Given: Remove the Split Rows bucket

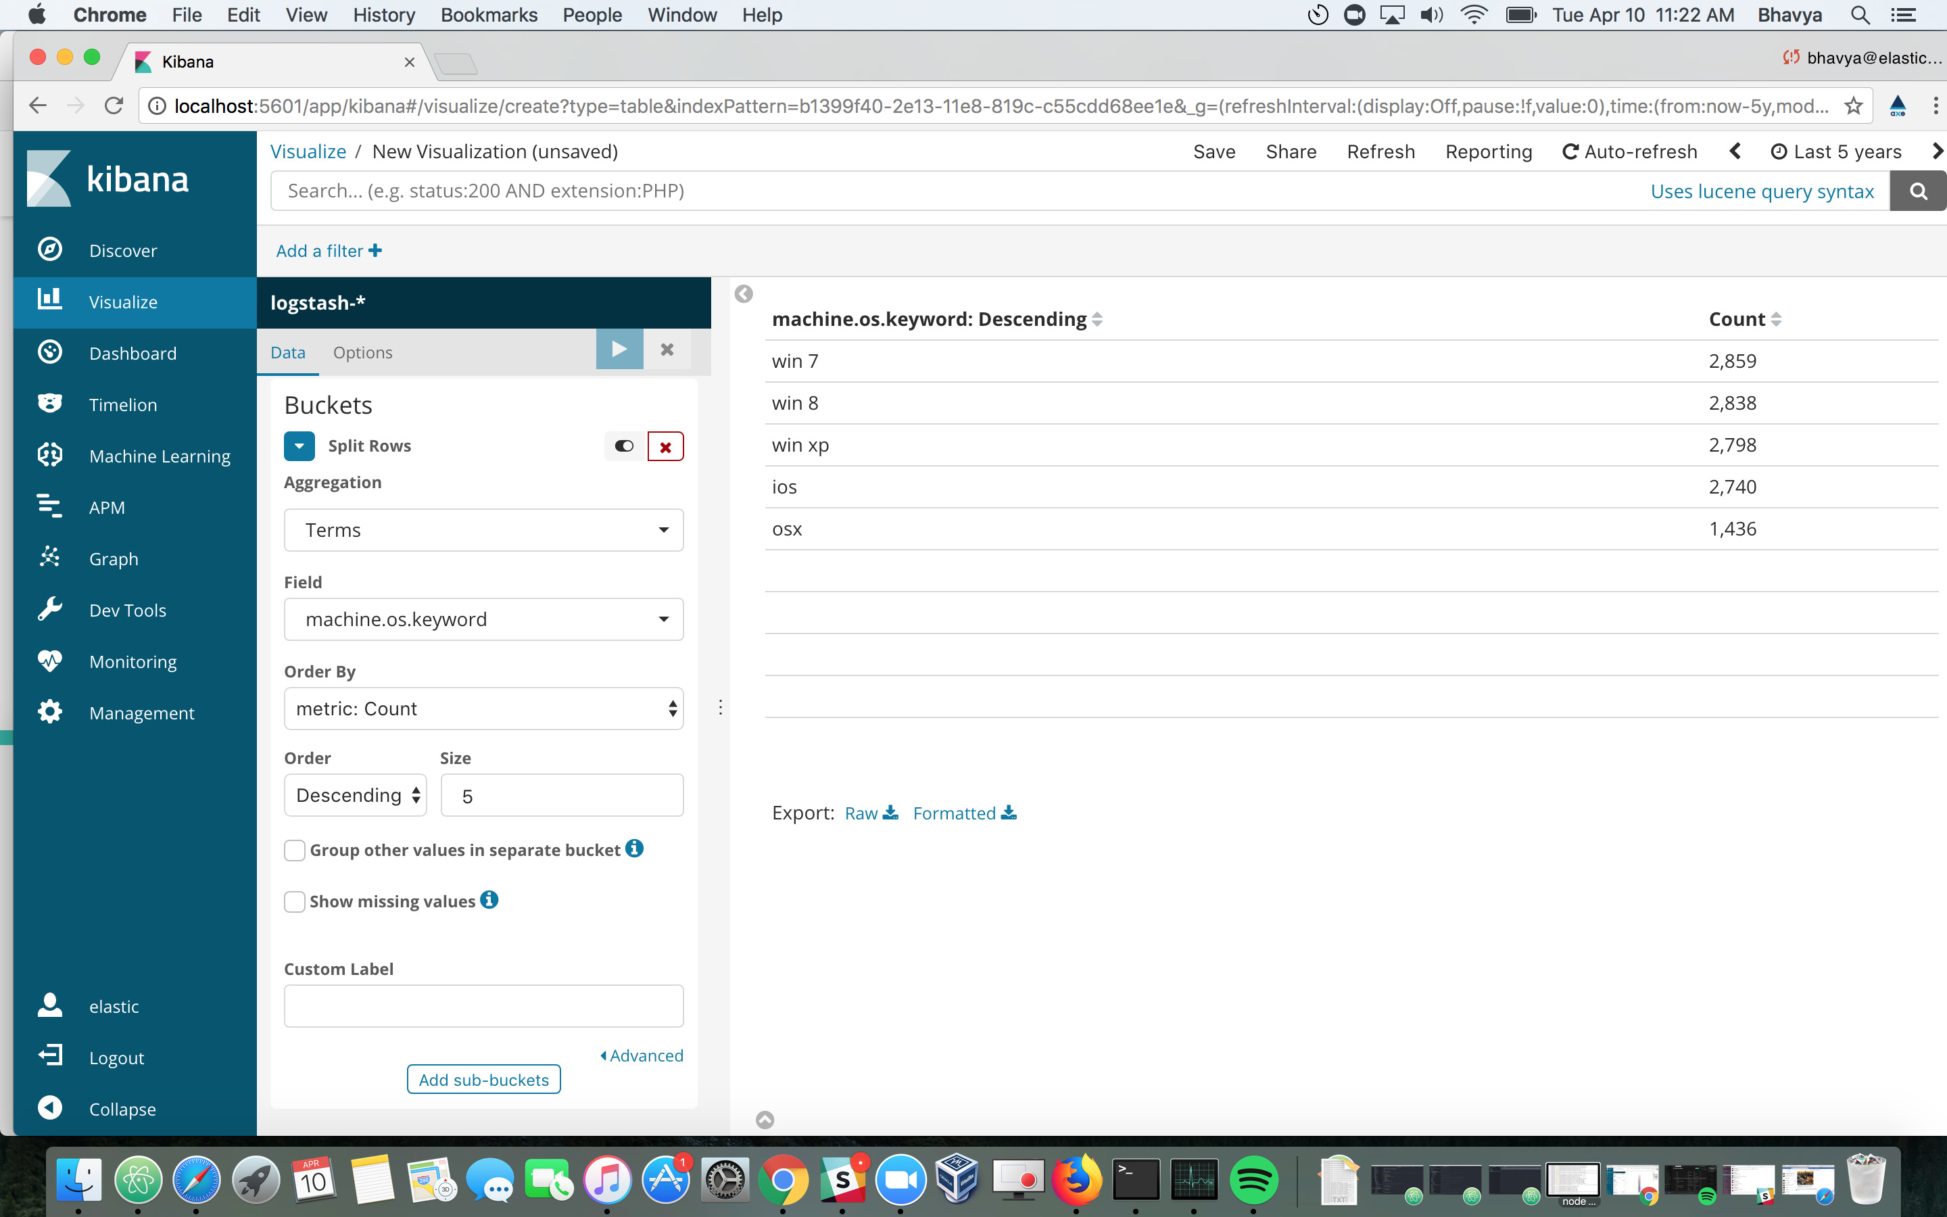Looking at the screenshot, I should click(665, 447).
